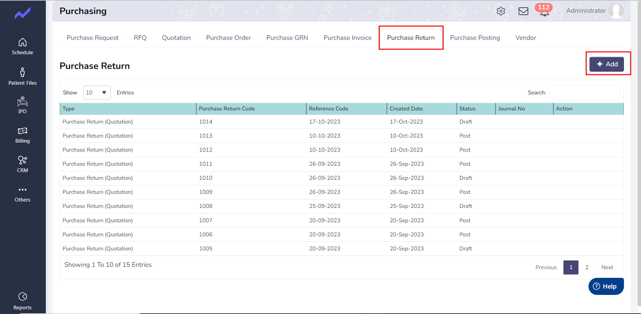Sort by Reference Code column header

click(x=346, y=109)
